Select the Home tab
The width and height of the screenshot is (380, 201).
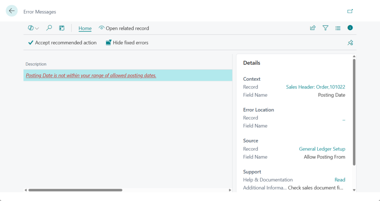point(85,28)
